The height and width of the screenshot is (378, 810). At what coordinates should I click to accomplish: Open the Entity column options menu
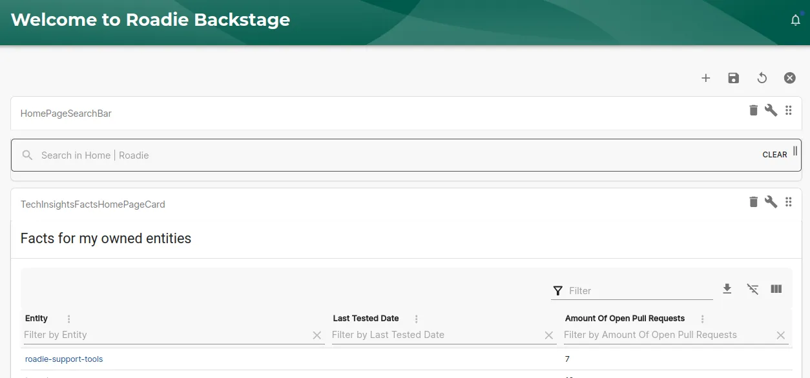tap(68, 318)
